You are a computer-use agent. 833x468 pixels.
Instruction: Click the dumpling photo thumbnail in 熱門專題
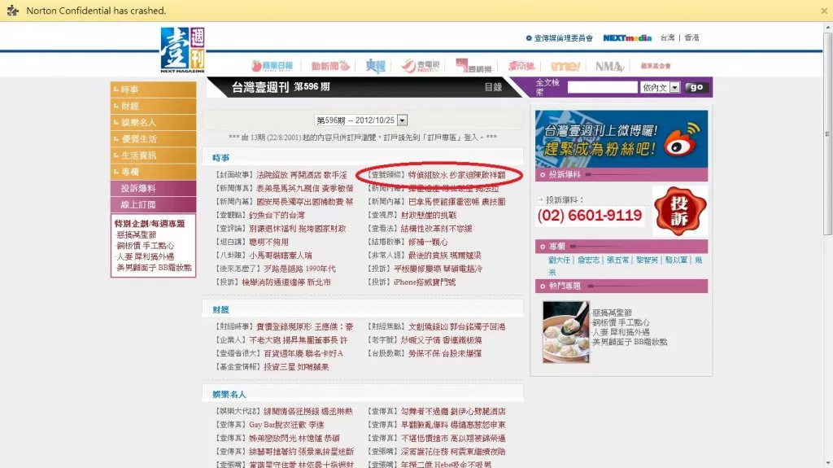(566, 332)
